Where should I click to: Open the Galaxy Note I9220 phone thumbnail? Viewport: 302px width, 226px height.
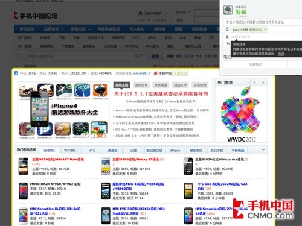pos(23,166)
